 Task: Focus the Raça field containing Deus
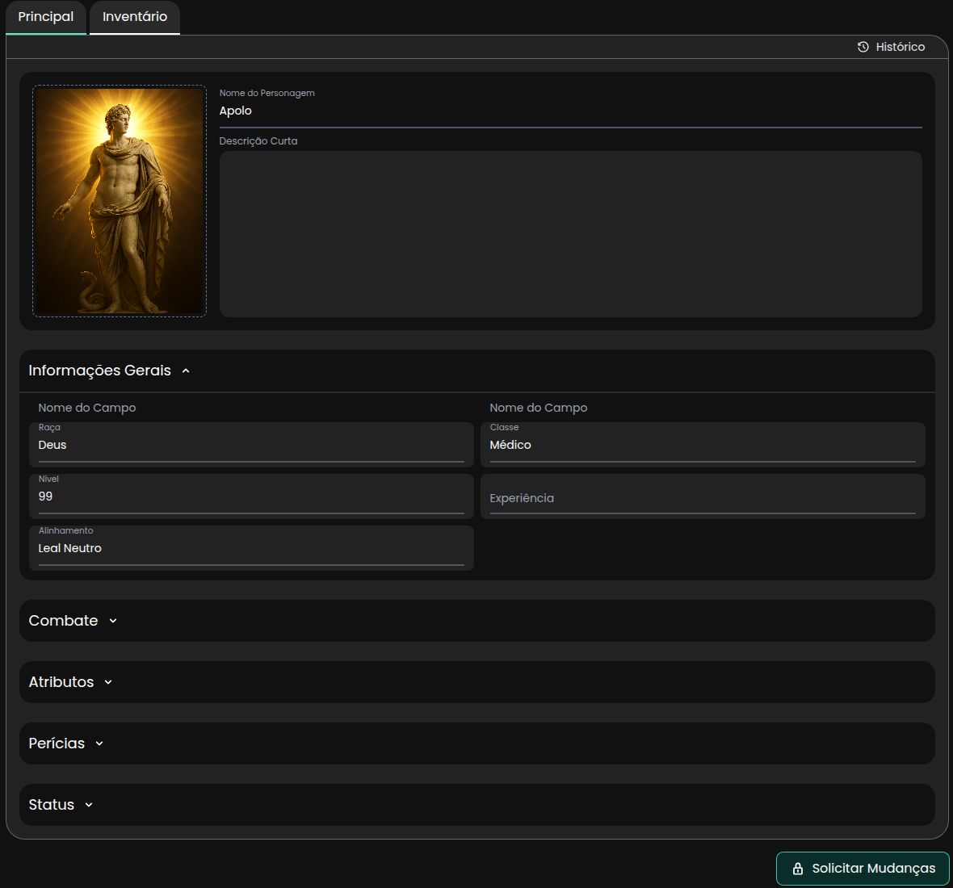click(250, 446)
